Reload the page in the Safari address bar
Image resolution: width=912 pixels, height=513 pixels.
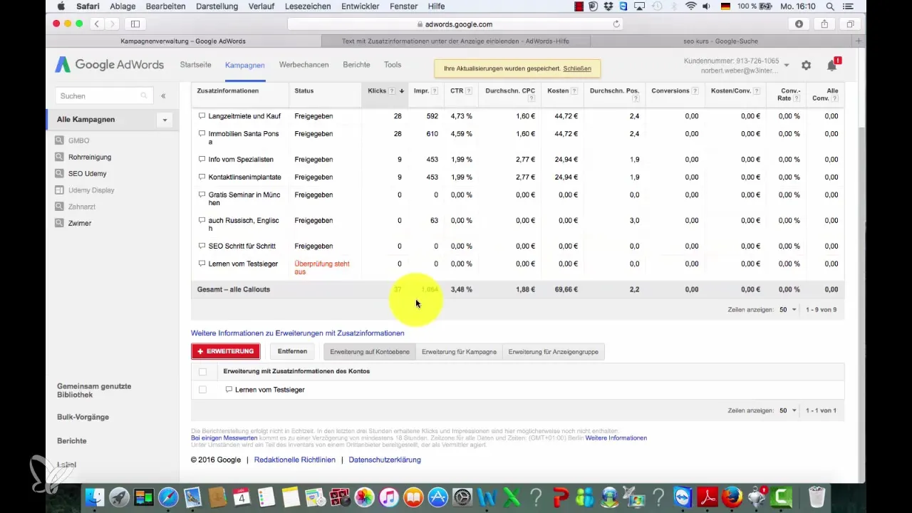[616, 24]
